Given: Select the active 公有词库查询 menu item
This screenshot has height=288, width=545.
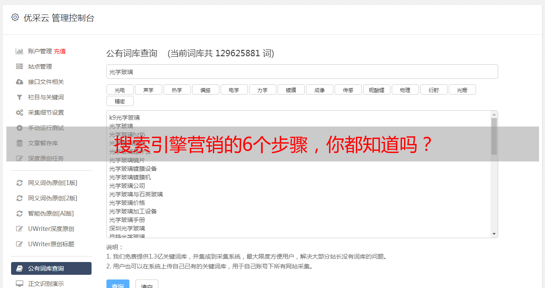Looking at the screenshot, I should point(51,268).
